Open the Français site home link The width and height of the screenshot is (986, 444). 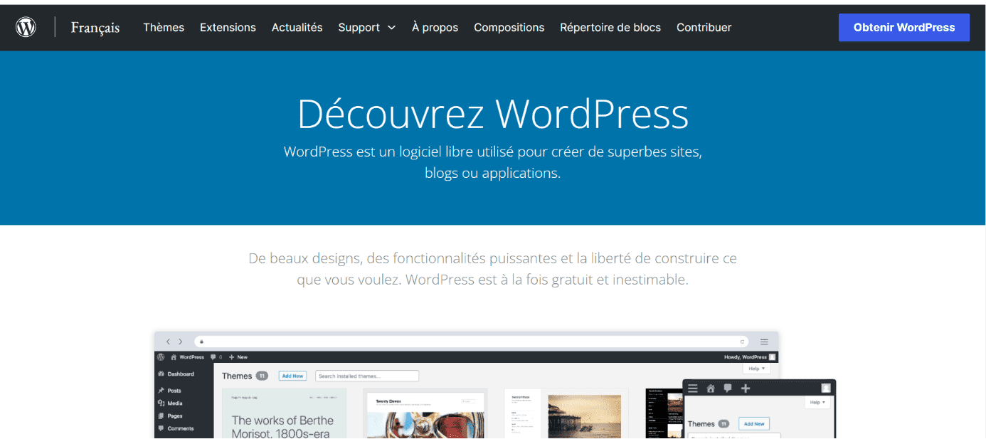click(x=95, y=28)
